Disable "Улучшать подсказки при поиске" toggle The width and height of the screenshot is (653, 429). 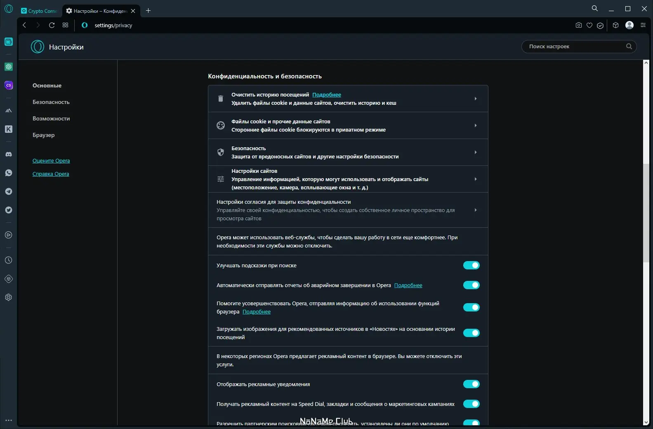point(471,265)
